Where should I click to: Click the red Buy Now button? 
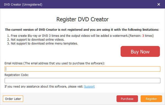[140, 52]
